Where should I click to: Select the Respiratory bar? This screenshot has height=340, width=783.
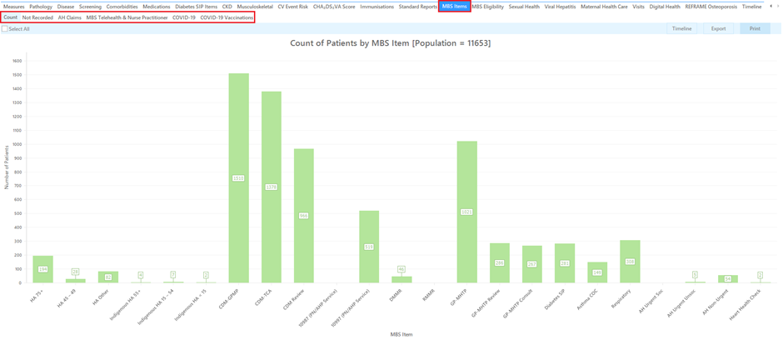point(630,262)
